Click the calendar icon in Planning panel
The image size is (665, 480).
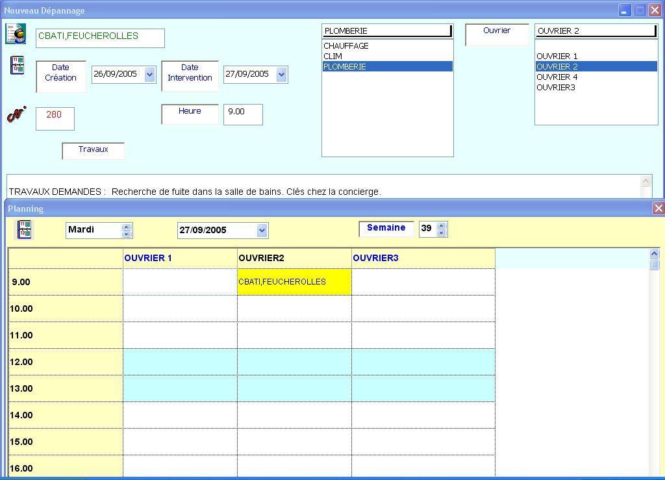(x=24, y=229)
